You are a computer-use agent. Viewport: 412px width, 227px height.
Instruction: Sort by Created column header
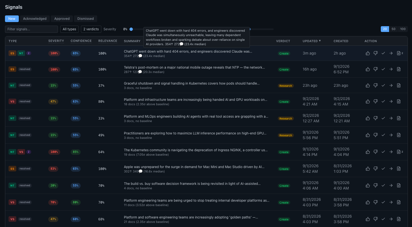(341, 41)
